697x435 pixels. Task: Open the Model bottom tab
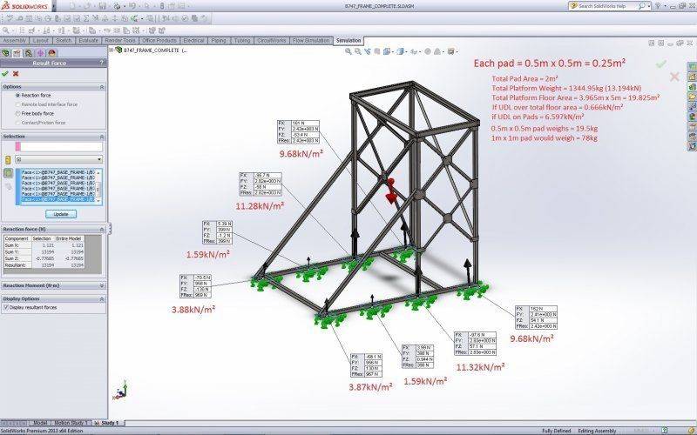coord(40,423)
